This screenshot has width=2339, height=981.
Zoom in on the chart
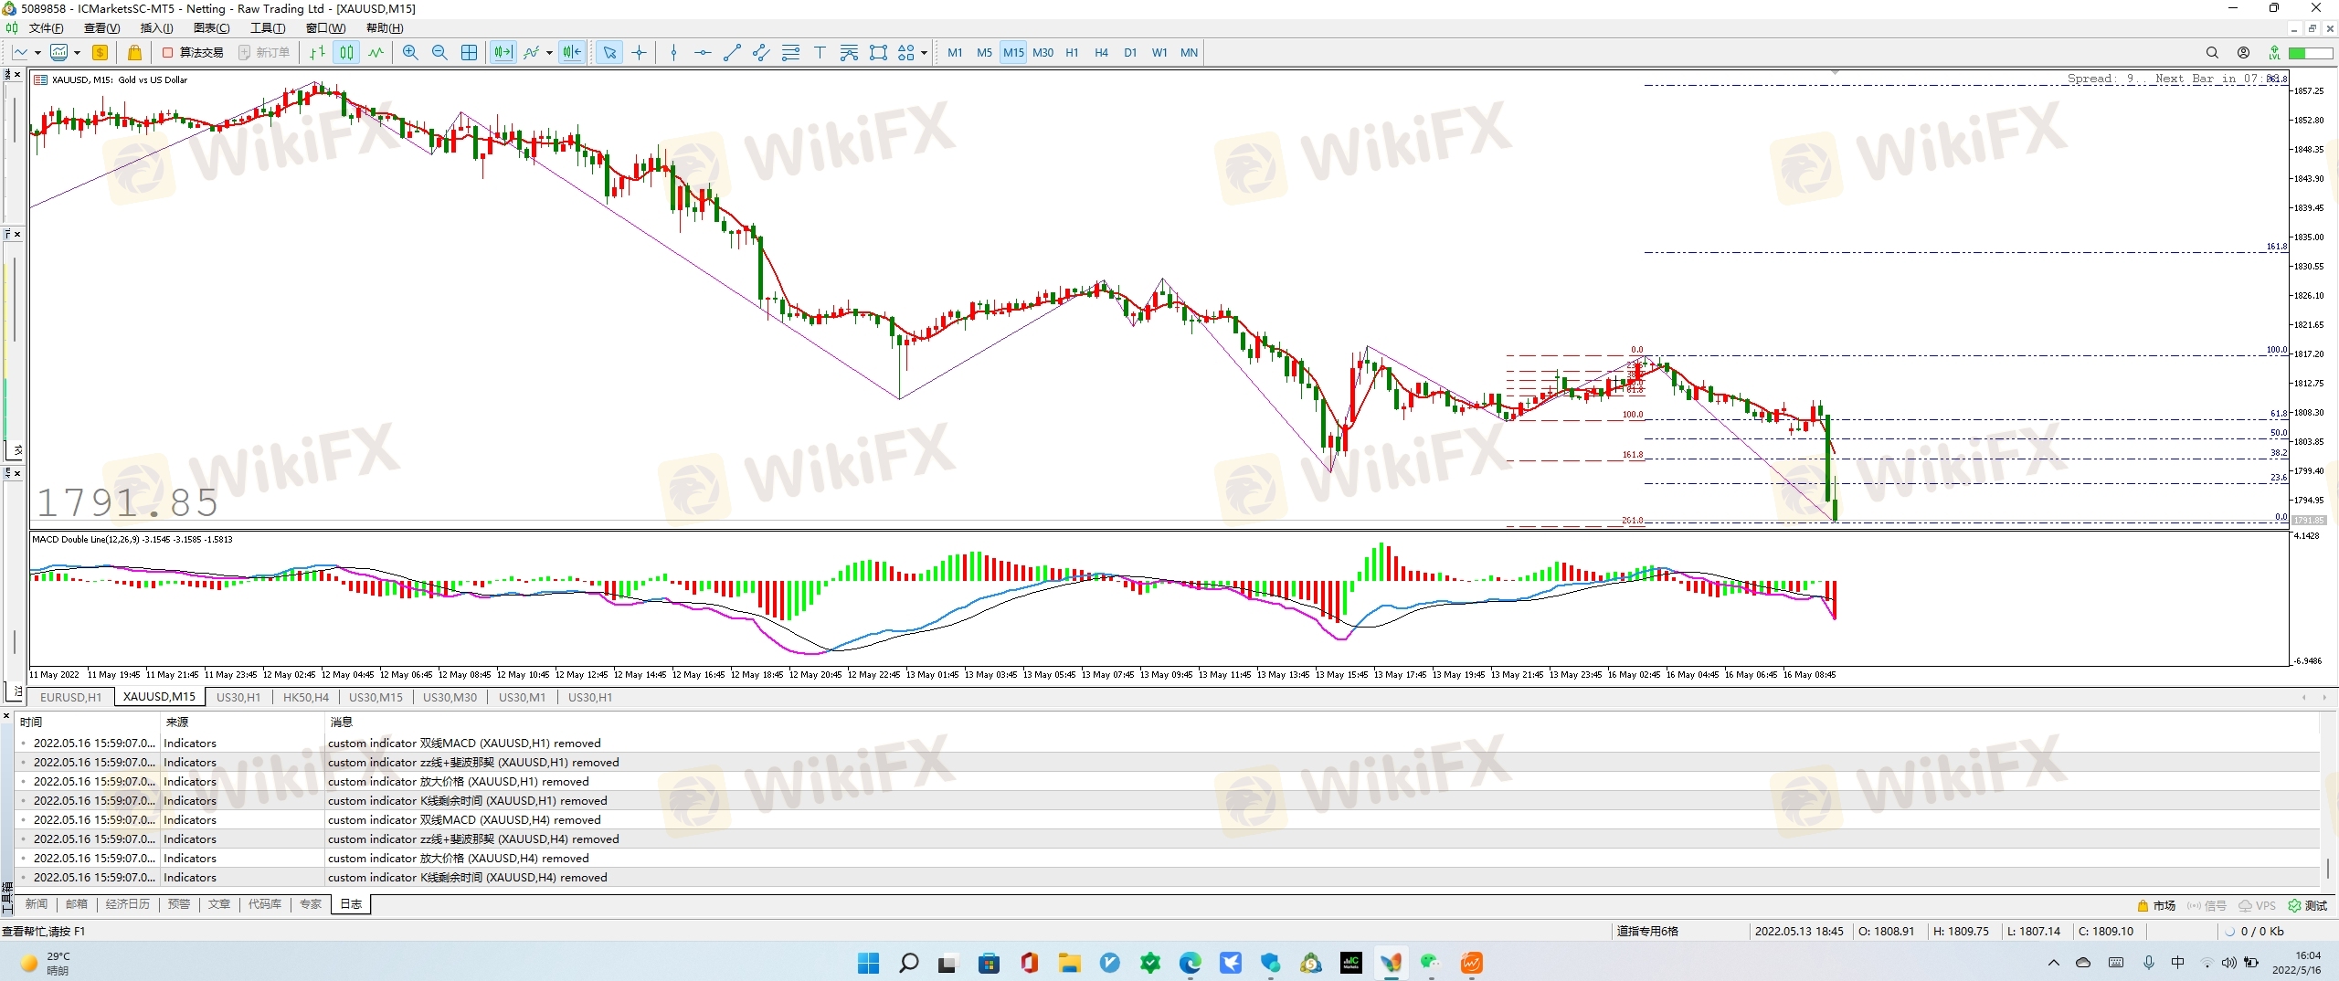click(410, 53)
